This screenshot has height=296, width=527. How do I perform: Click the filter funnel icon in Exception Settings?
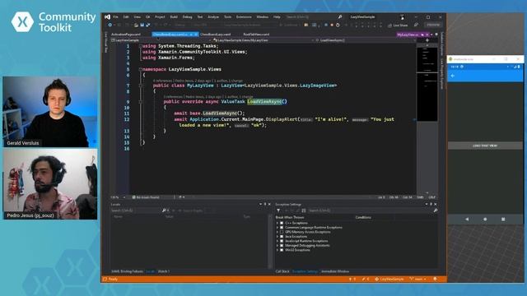278,210
